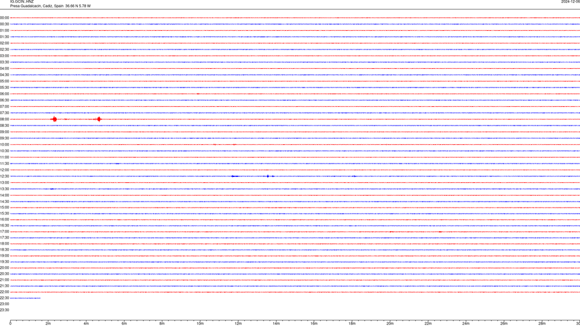Select the 06:30 time row label
The height and width of the screenshot is (326, 580).
click(4, 100)
